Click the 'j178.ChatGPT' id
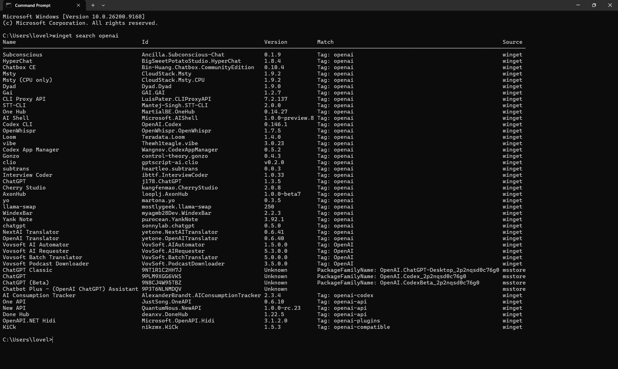618x369 pixels. click(x=162, y=181)
